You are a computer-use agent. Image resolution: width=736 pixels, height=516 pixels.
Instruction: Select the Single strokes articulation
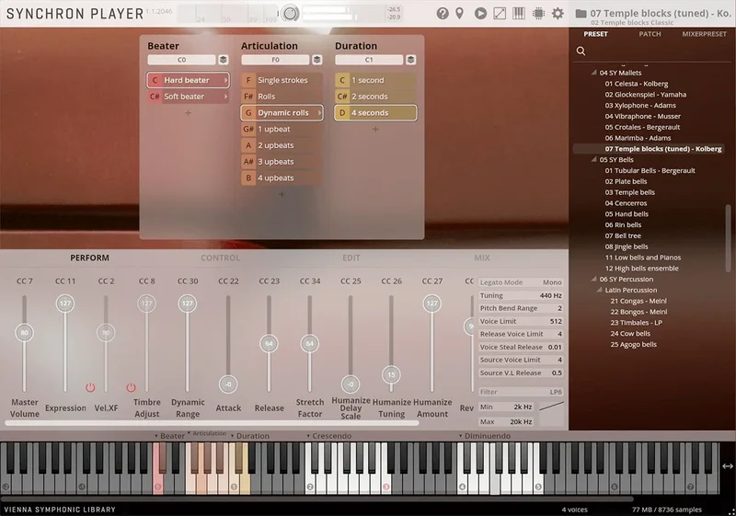[x=282, y=80]
